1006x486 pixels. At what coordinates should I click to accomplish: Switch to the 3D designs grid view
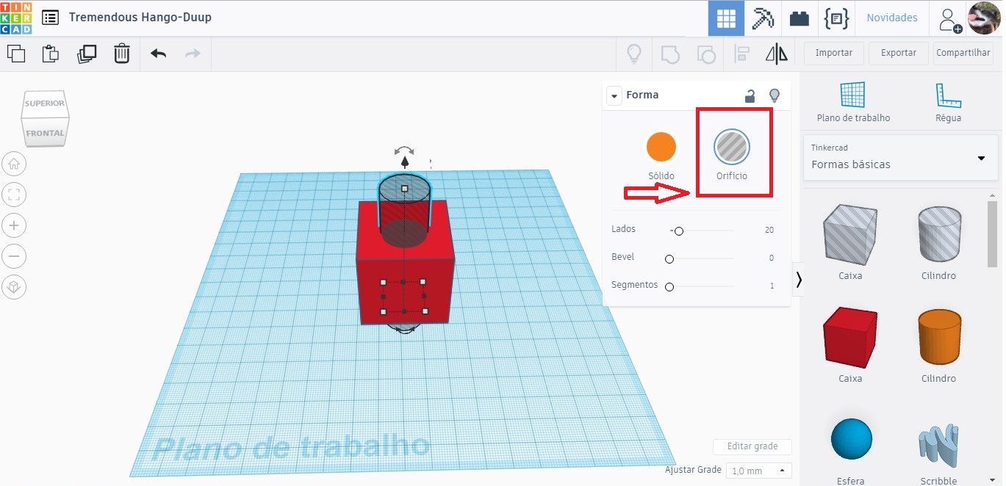pos(726,18)
